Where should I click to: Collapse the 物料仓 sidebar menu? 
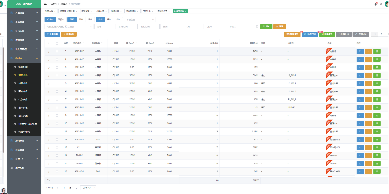click(x=24, y=58)
